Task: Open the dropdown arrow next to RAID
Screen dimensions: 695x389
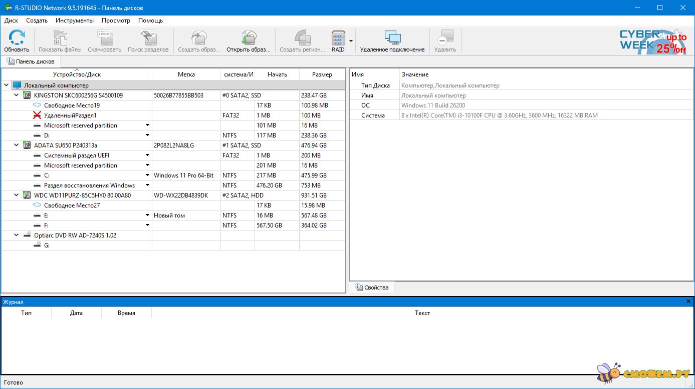Action: pos(351,41)
